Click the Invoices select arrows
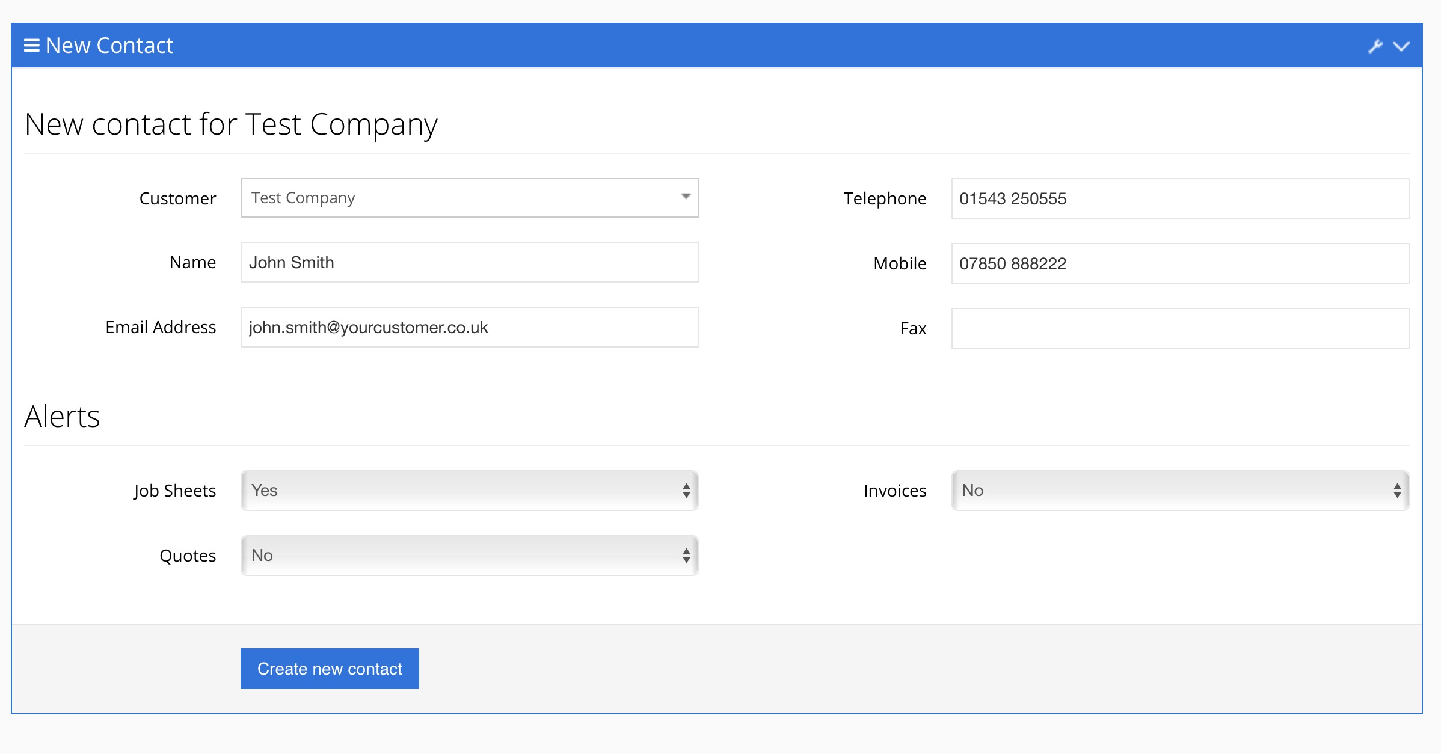The image size is (1441, 754). click(x=1396, y=491)
